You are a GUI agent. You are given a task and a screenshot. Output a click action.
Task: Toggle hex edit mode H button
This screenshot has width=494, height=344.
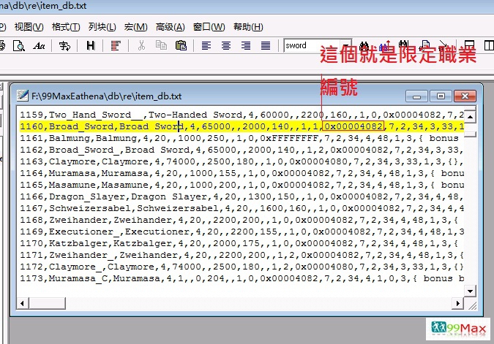(x=91, y=45)
